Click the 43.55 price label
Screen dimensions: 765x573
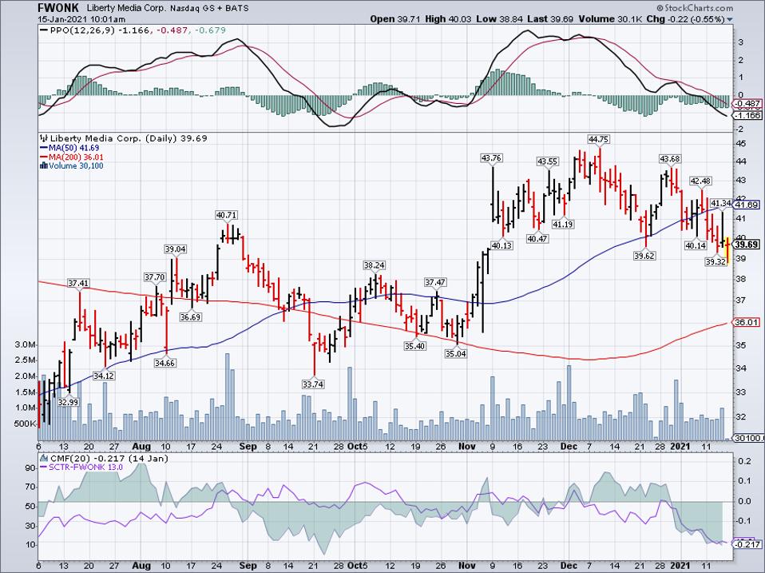point(548,161)
